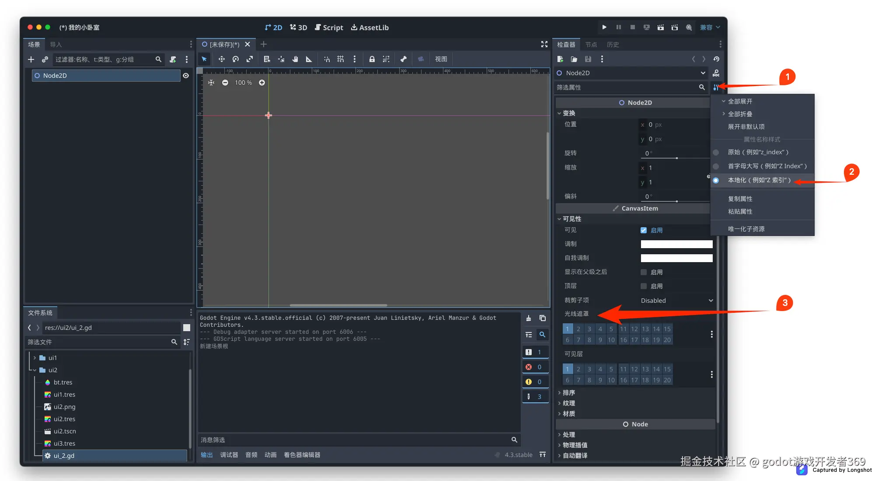
Task: Select the Move mode tool icon
Action: point(222,59)
